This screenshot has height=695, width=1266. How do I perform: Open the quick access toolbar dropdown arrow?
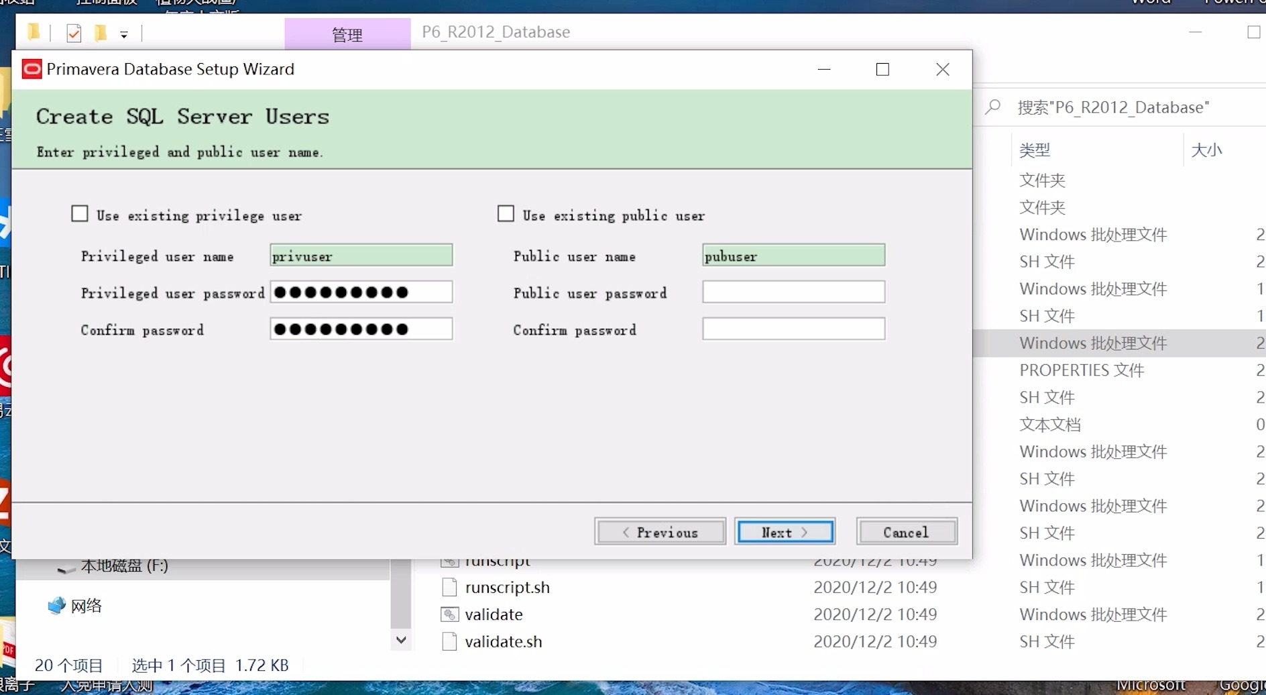[x=124, y=34]
